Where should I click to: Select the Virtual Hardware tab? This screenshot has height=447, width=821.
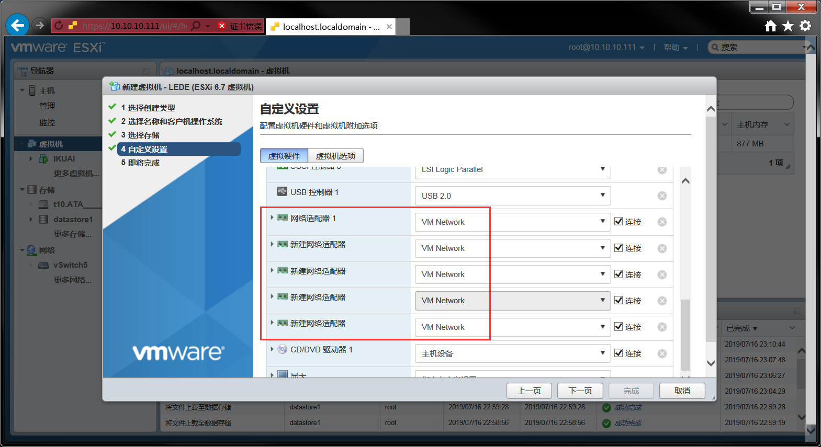point(284,156)
